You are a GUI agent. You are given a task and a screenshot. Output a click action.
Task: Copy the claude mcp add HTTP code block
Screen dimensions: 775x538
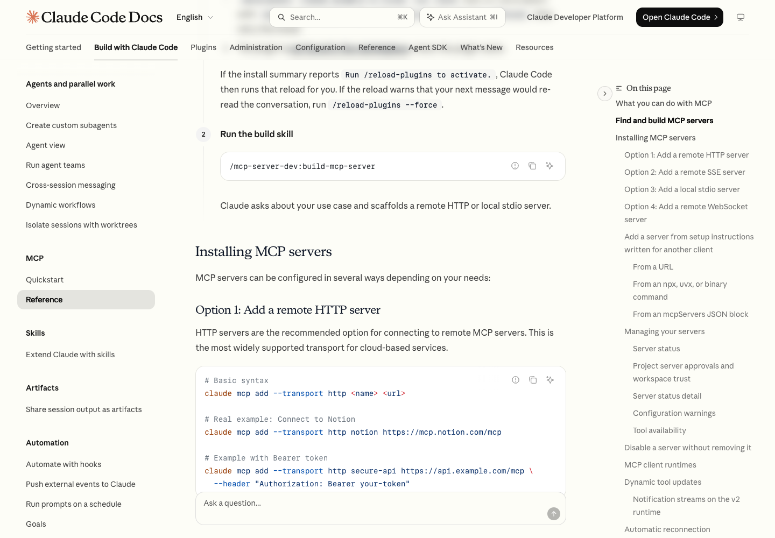(533, 380)
